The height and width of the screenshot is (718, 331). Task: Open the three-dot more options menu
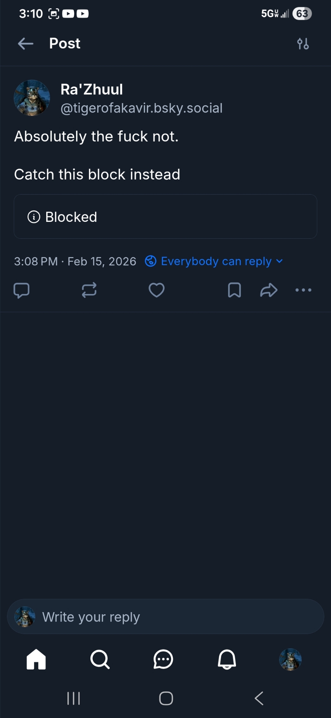click(303, 290)
